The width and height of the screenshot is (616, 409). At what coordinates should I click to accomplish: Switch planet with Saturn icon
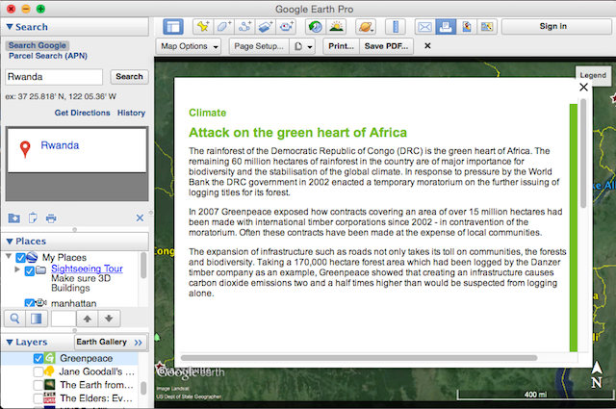[366, 27]
